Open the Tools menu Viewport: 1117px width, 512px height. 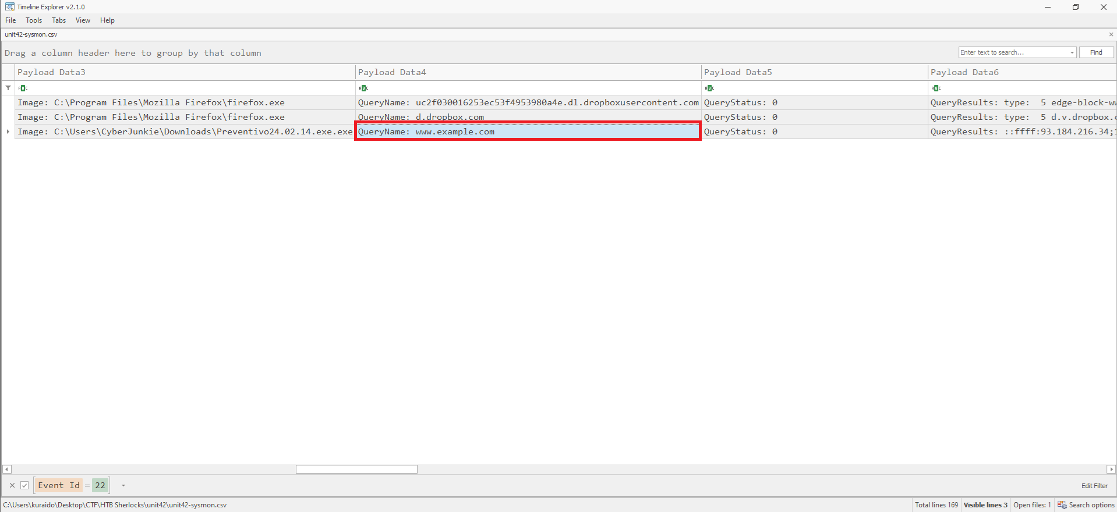tap(34, 20)
